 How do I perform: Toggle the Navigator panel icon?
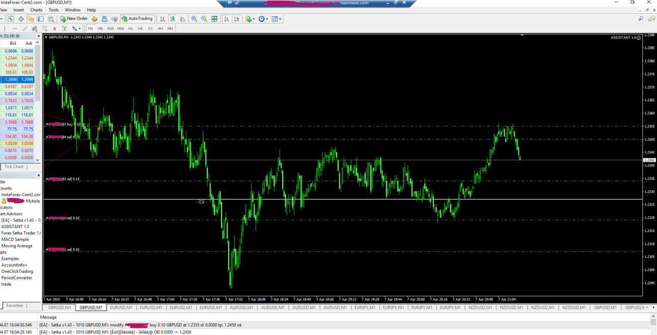(x=31, y=19)
